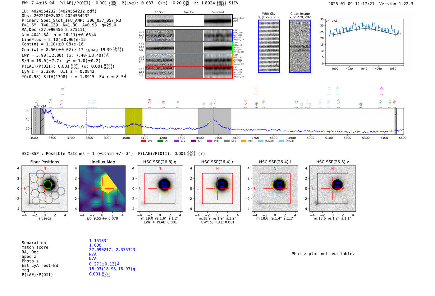Image resolution: width=435 pixels, height=296 pixels.
Task: Click the dashed marker near 3800 Å
Action: [x=87, y=121]
